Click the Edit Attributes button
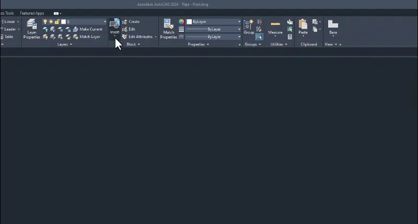This screenshot has width=418, height=224. coord(137,36)
